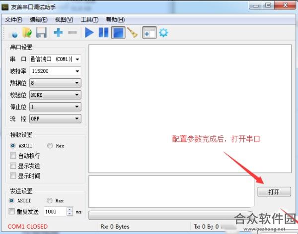The image size is (298, 234).
Task: Open settings via the gear icon
Action: point(163,33)
